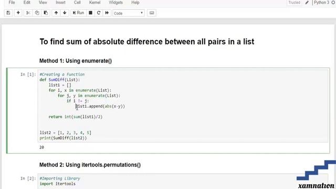Run the selected cell
The image size is (336, 189).
click(x=78, y=13)
